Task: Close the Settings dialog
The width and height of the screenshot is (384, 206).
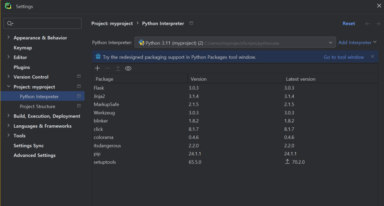Action: (x=379, y=6)
